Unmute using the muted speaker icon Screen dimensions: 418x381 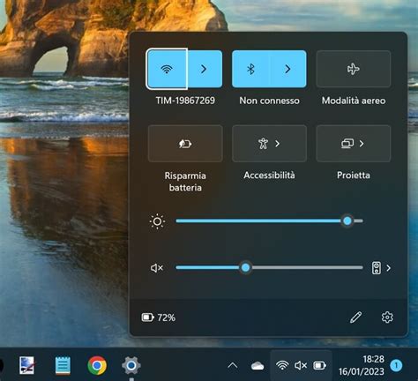[x=156, y=268]
